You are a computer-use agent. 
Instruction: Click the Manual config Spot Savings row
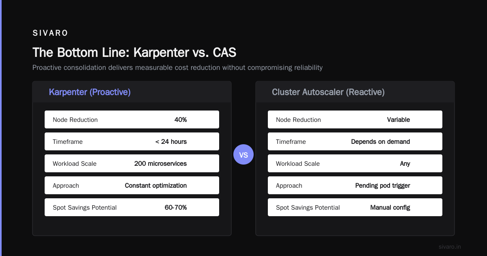[355, 207]
